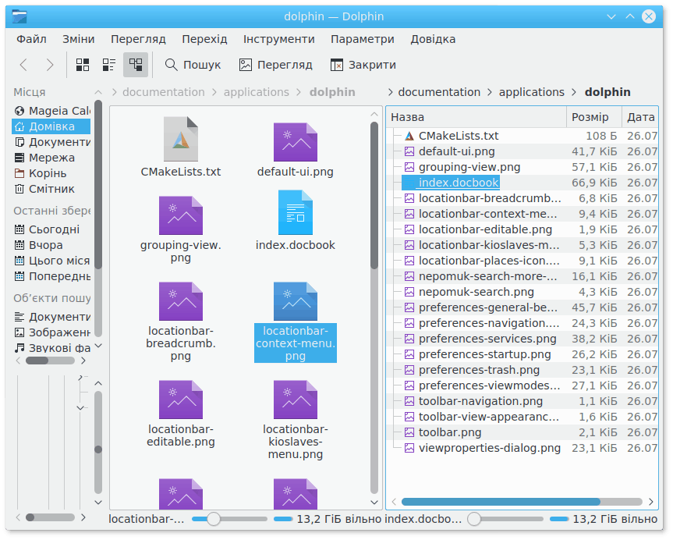
Task: Select the index.docbook document icon in left pane
Action: click(x=295, y=212)
